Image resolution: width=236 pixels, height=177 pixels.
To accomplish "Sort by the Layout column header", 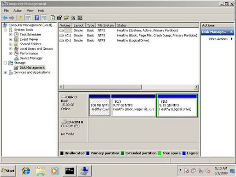I will (78, 25).
